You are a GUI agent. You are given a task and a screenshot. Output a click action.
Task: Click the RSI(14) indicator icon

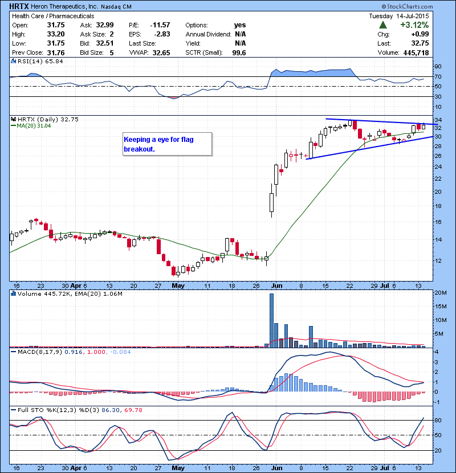pos(13,61)
